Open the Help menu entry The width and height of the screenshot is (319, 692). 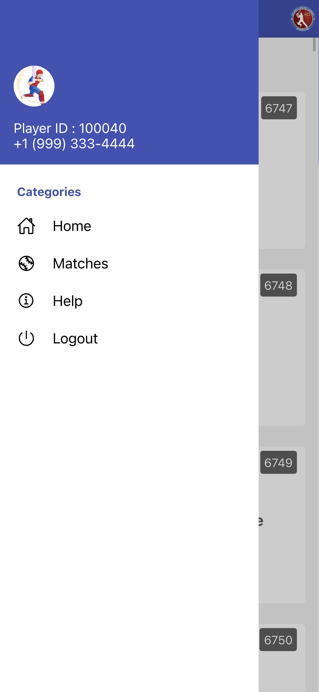pyautogui.click(x=68, y=301)
